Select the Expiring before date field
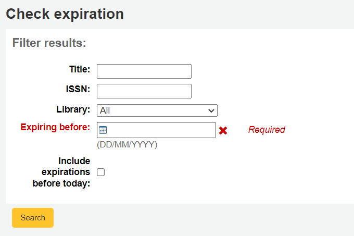354x236 pixels. [161, 130]
